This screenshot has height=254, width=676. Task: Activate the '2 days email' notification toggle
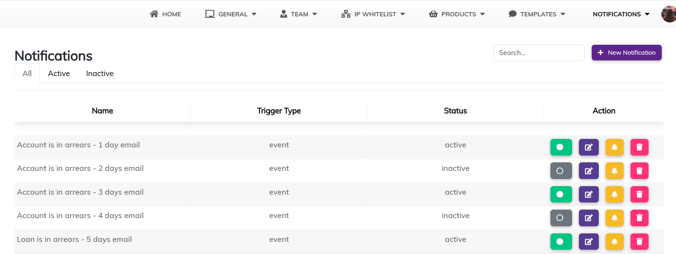pyautogui.click(x=561, y=171)
